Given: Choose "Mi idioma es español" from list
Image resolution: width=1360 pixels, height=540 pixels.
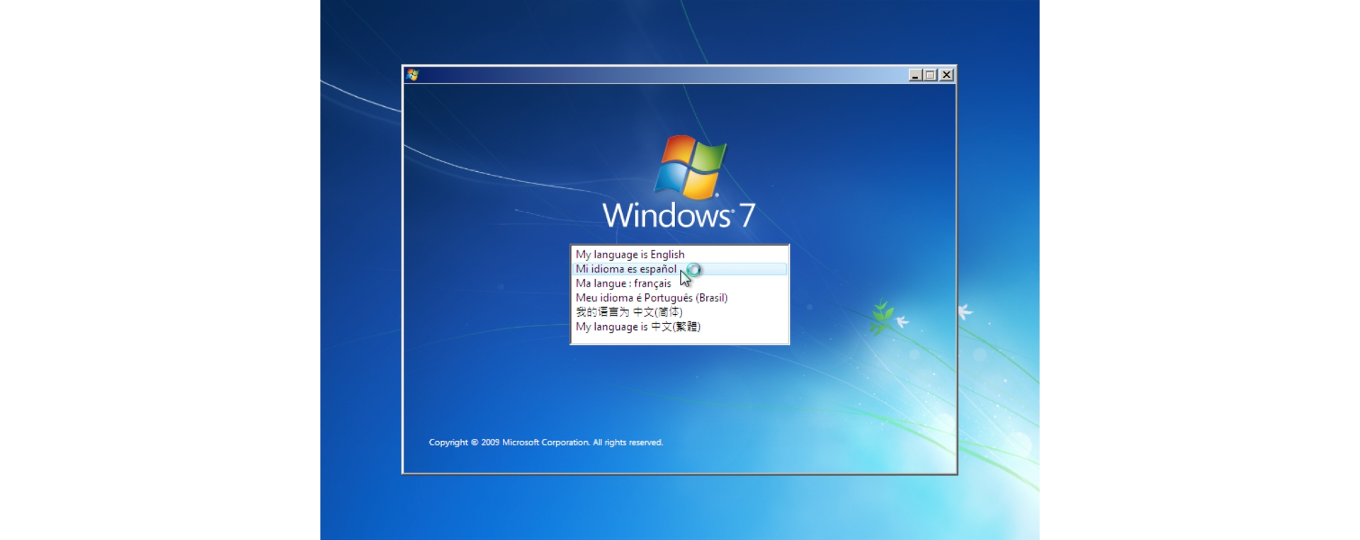Looking at the screenshot, I should [x=625, y=269].
